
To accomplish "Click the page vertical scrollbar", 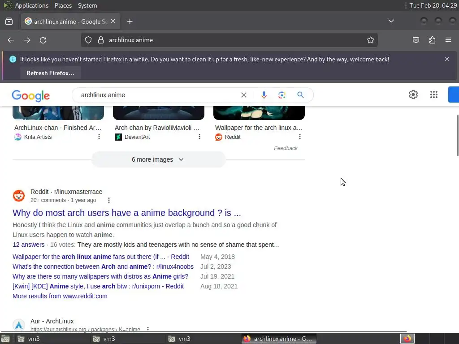I will (457, 136).
